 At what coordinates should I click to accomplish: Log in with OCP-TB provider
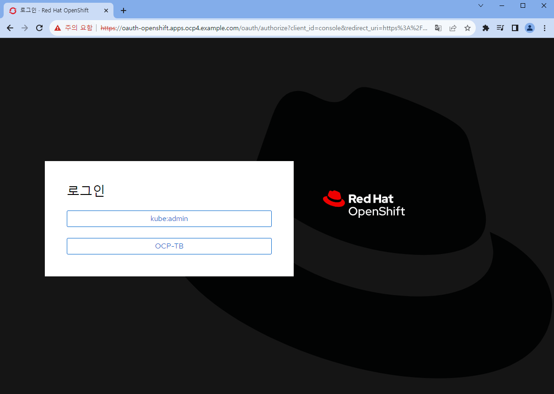(x=169, y=246)
